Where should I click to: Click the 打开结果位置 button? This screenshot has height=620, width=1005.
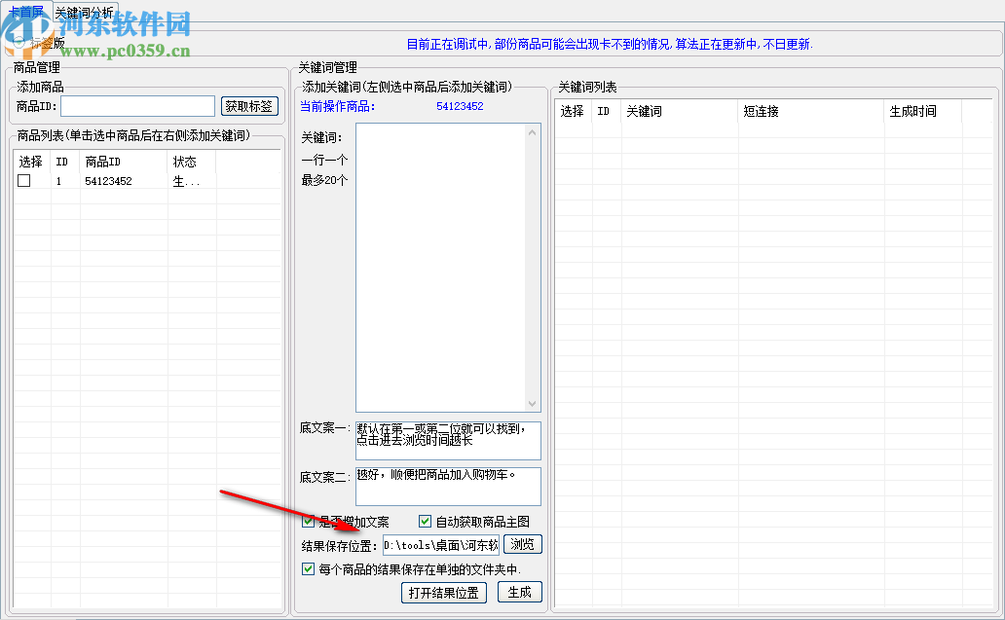(443, 593)
